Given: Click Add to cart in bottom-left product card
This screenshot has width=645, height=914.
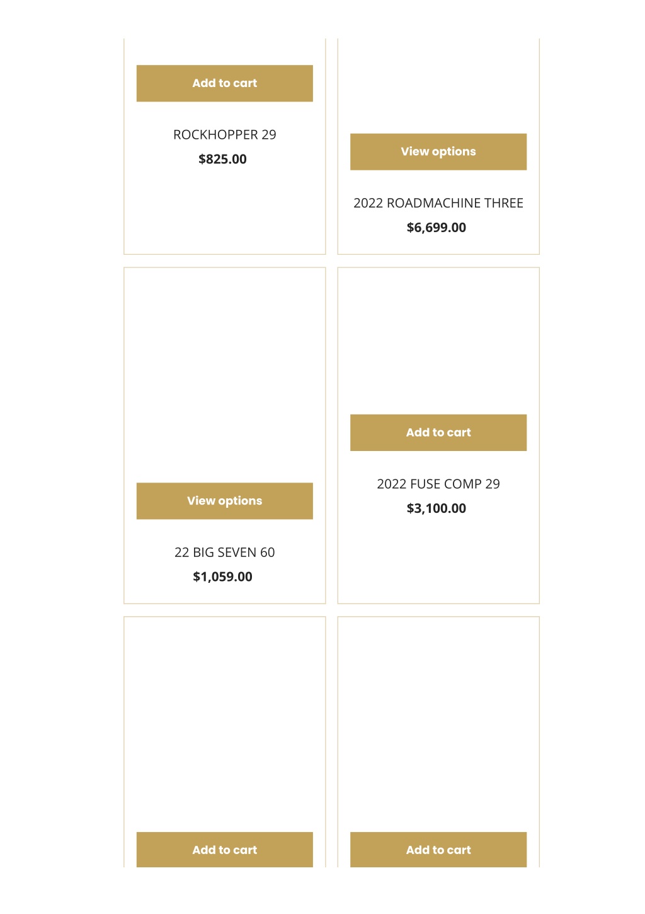Looking at the screenshot, I should pos(224,850).
